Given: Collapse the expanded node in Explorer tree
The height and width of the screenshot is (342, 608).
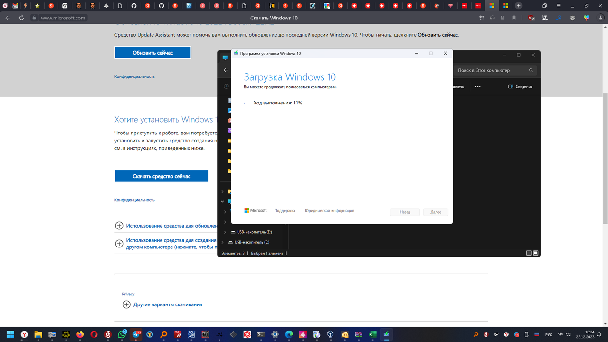Looking at the screenshot, I should [222, 201].
